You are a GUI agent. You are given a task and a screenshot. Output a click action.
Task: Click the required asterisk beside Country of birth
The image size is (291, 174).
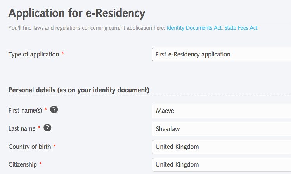[55, 147]
